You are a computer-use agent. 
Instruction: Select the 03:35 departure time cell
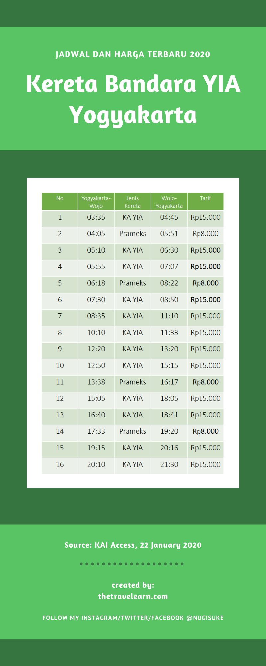coord(96,217)
